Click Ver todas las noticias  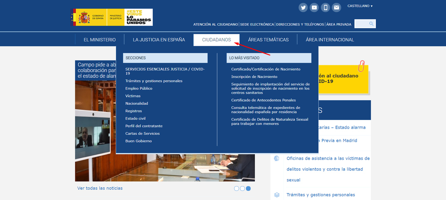[100, 188]
